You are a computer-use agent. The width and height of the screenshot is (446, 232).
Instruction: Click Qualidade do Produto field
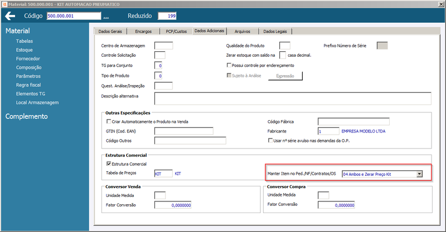pyautogui.click(x=285, y=46)
